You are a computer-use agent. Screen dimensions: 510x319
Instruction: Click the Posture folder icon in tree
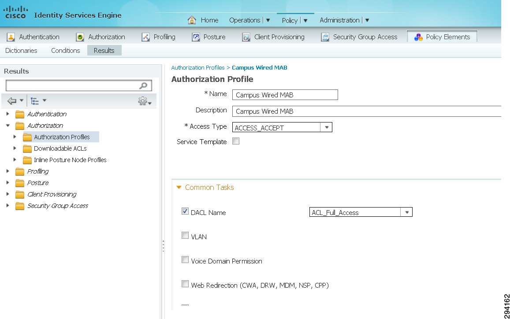click(x=20, y=183)
